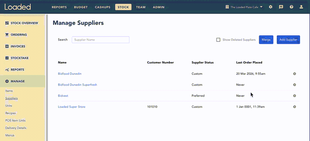Open settings gear in top bar
This screenshot has width=310, height=141.
(270, 7)
